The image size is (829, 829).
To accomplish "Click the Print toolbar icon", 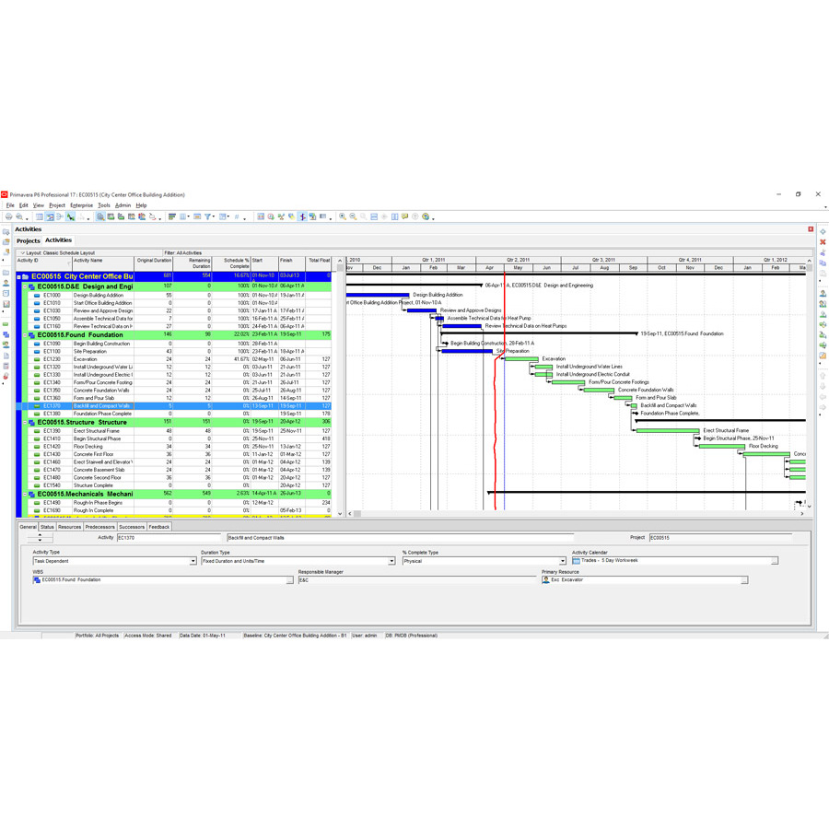I will [8, 216].
